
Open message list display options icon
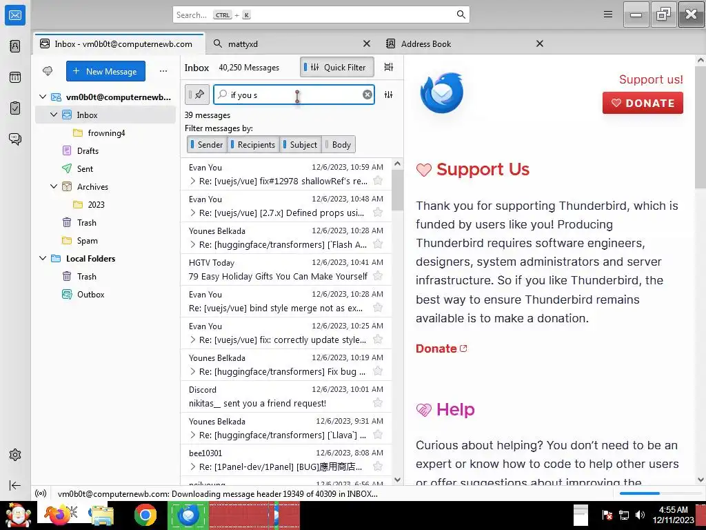coord(389,67)
